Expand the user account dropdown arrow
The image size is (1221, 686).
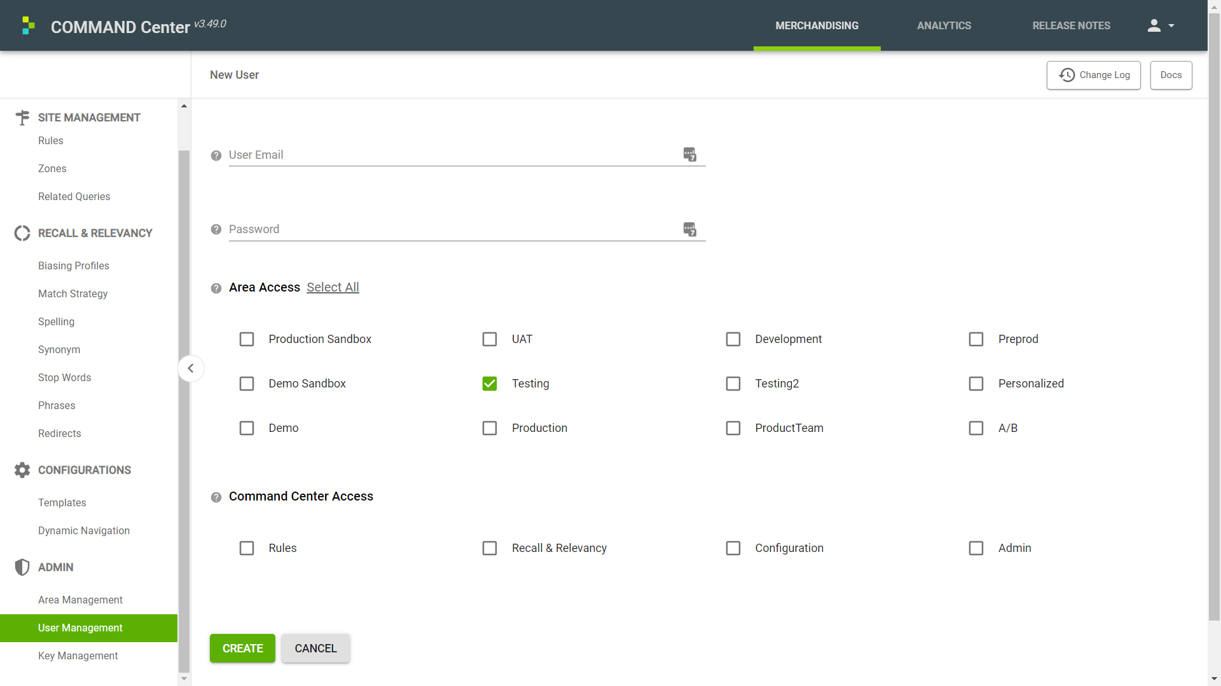[x=1171, y=26]
